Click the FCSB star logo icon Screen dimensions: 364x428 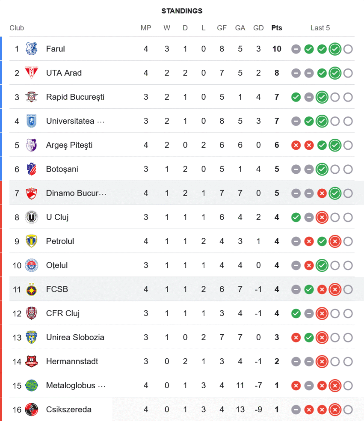(x=31, y=289)
